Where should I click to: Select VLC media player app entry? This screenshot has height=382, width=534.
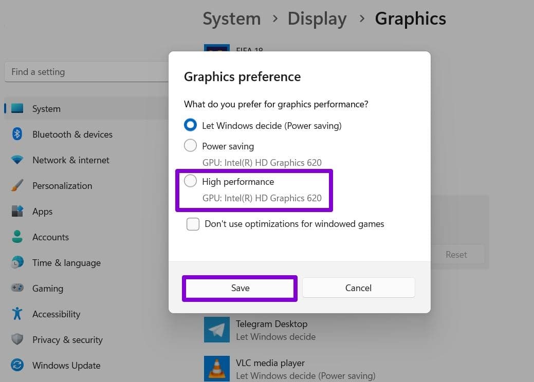270,364
